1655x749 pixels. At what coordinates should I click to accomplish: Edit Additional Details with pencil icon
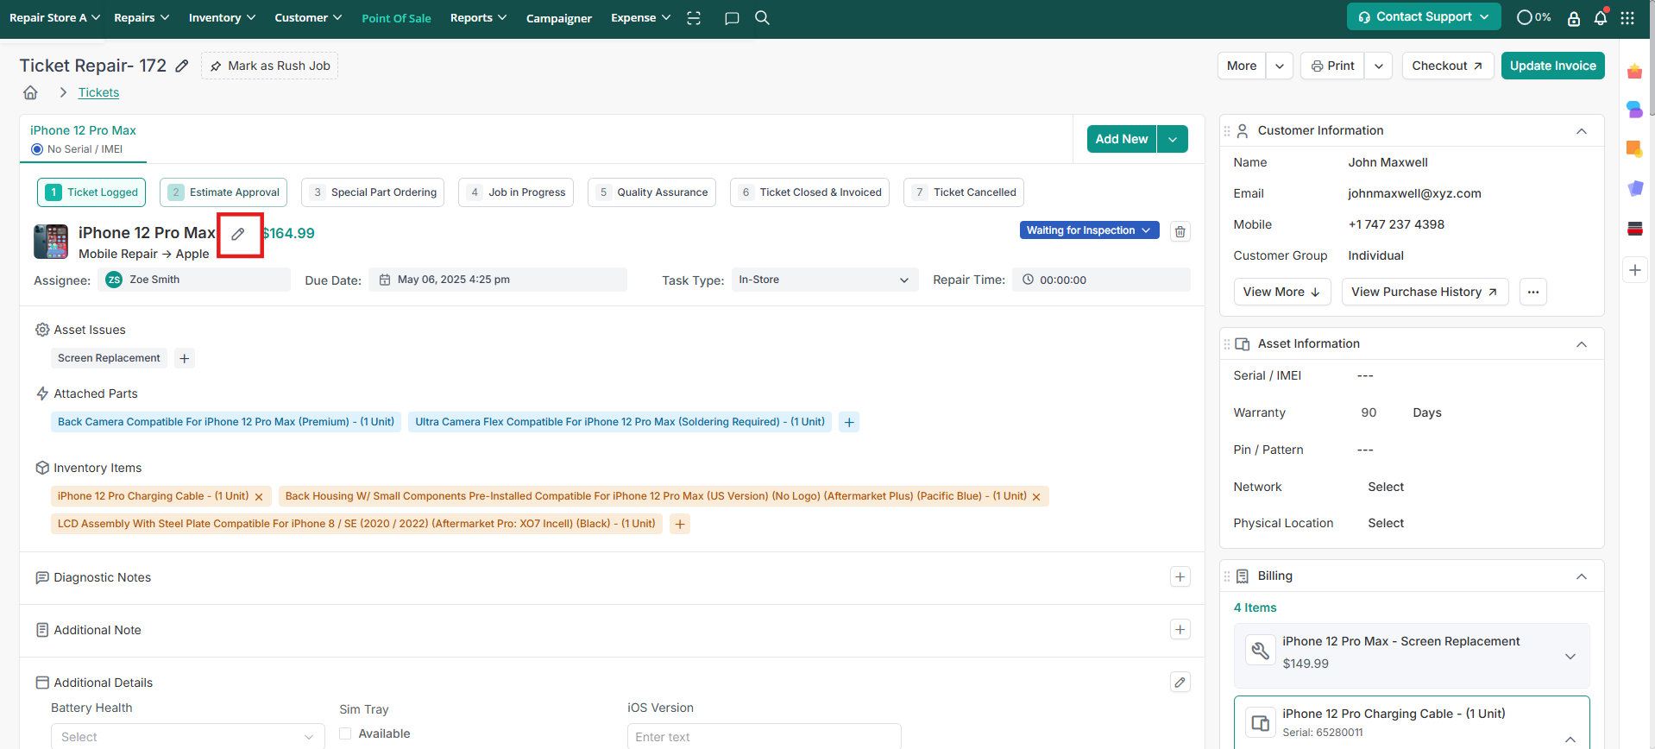click(1180, 683)
